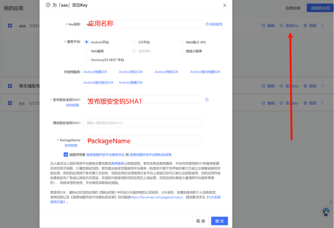Screen dimensions: 334x228
Task: Select the Web端(JS API) radio option
Action: click(182, 42)
